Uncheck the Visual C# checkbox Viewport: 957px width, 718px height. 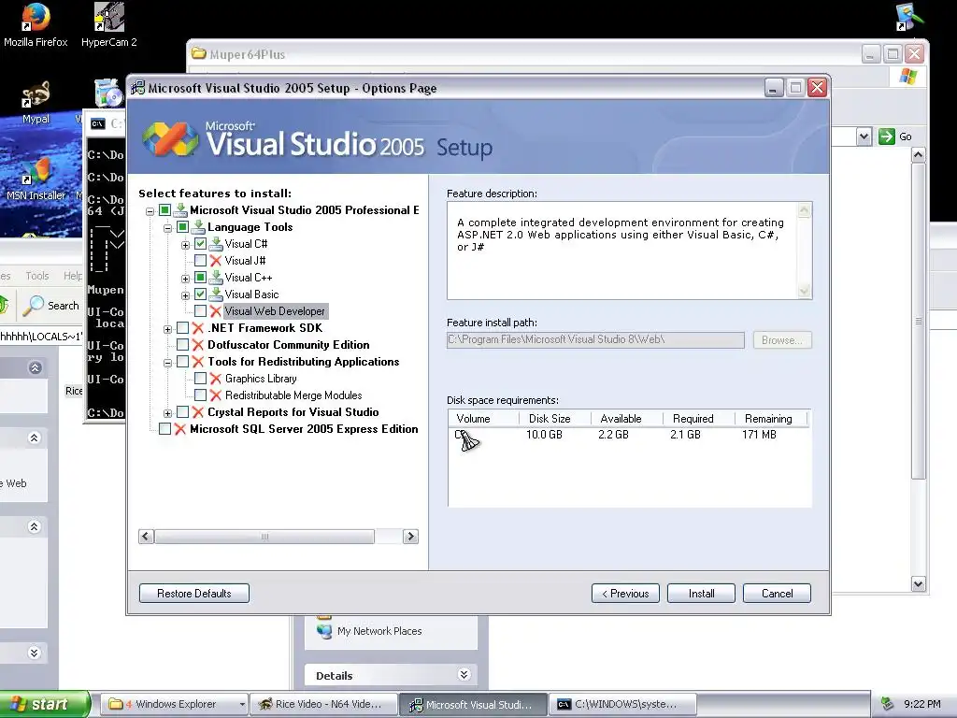[200, 244]
